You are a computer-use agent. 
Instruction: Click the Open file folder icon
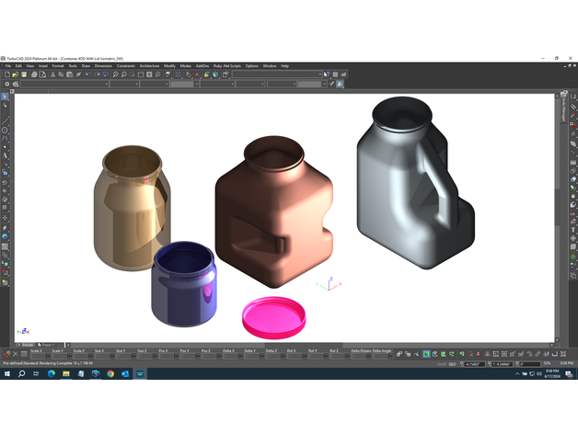pos(14,74)
